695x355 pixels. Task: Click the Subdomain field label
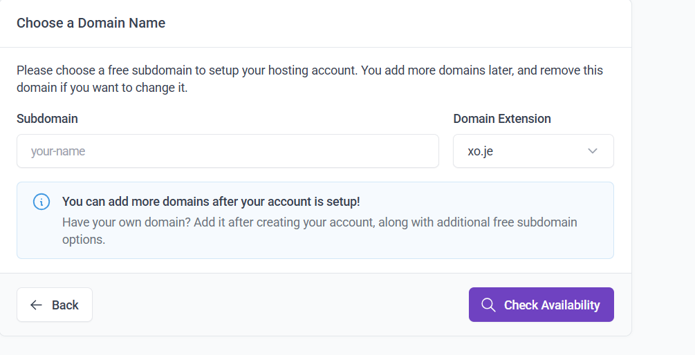tap(47, 119)
